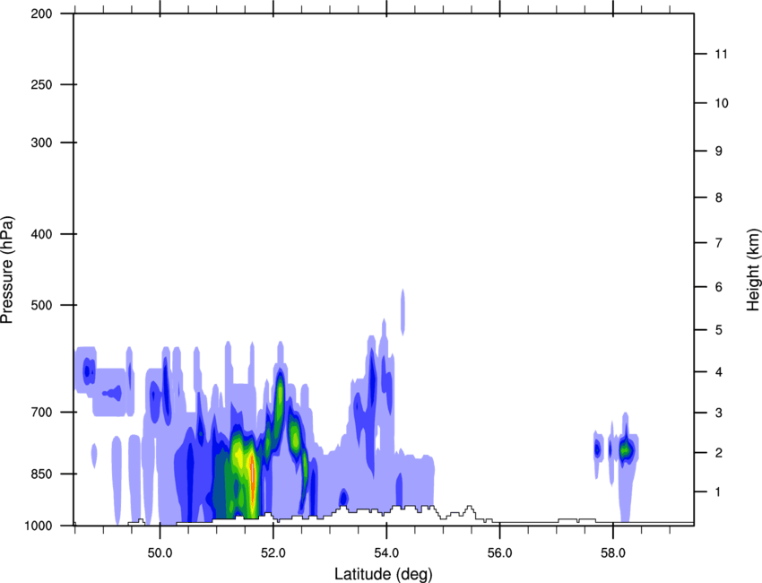Image resolution: width=762 pixels, height=583 pixels.
Task: Pick the 8 km height label
Action: pos(718,197)
